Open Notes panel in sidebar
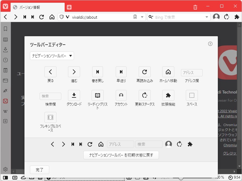The height and width of the screenshot is (181, 242). point(5,70)
